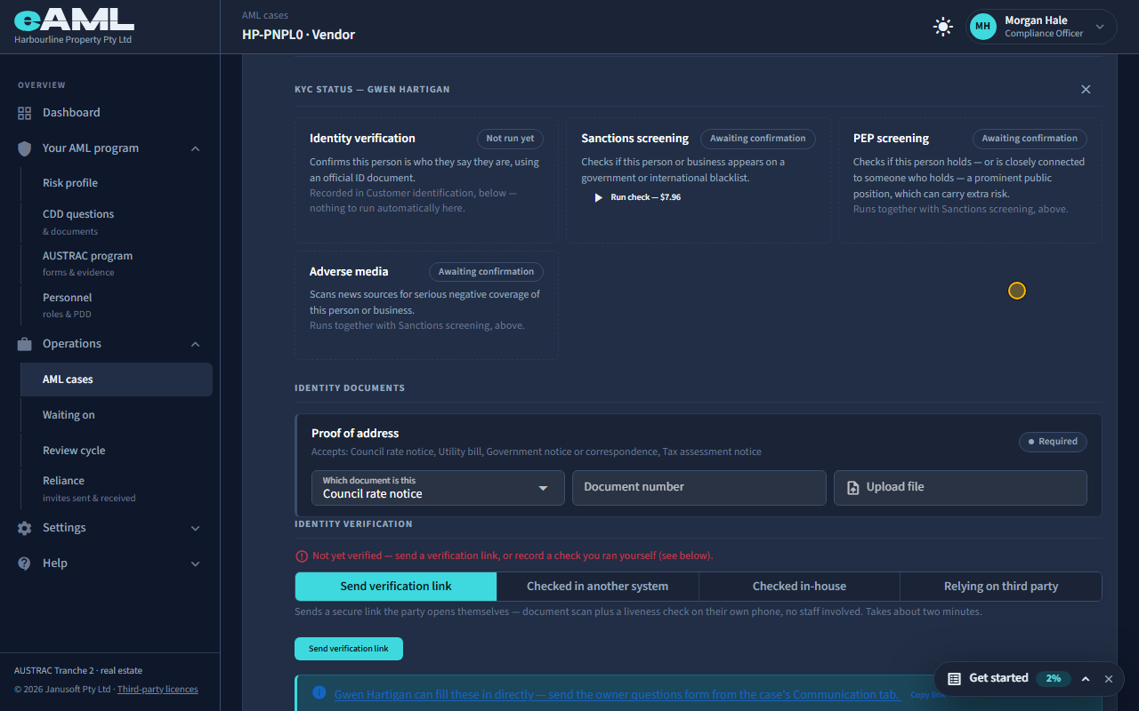Screen dimensions: 1139x711
Task: Focus the Document number field
Action: tap(699, 488)
